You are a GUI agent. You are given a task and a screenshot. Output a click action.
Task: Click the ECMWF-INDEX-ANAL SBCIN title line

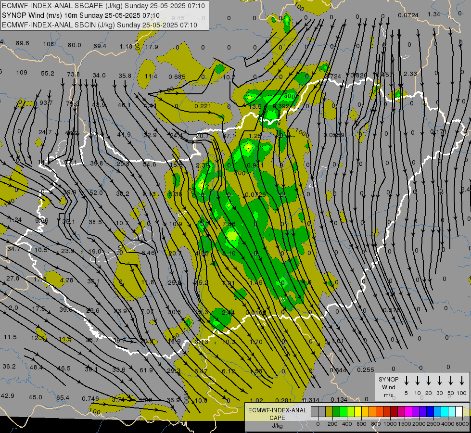pyautogui.click(x=100, y=25)
